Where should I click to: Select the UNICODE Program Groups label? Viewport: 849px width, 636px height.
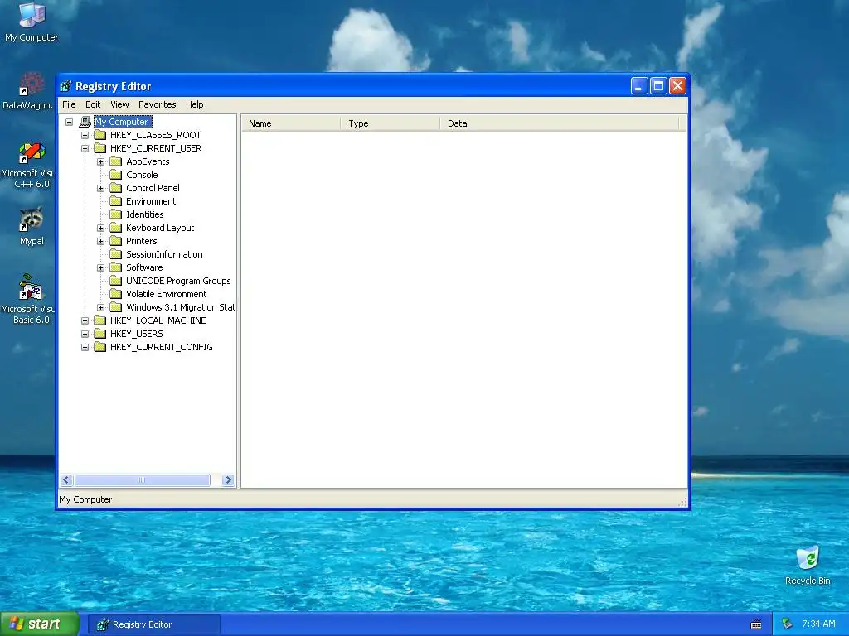(x=178, y=281)
